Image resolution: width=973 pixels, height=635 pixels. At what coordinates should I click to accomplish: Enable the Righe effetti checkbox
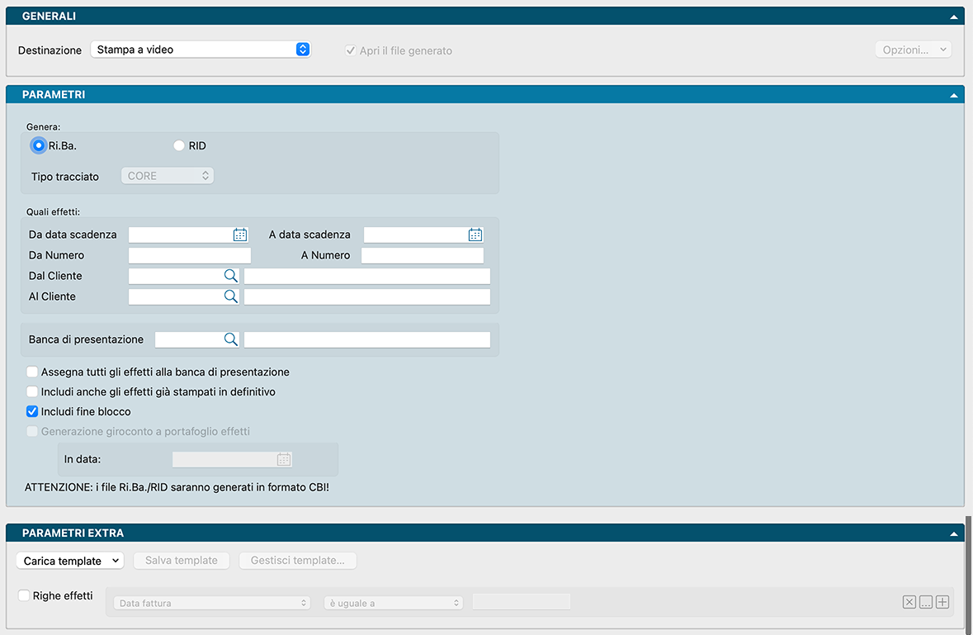(24, 595)
